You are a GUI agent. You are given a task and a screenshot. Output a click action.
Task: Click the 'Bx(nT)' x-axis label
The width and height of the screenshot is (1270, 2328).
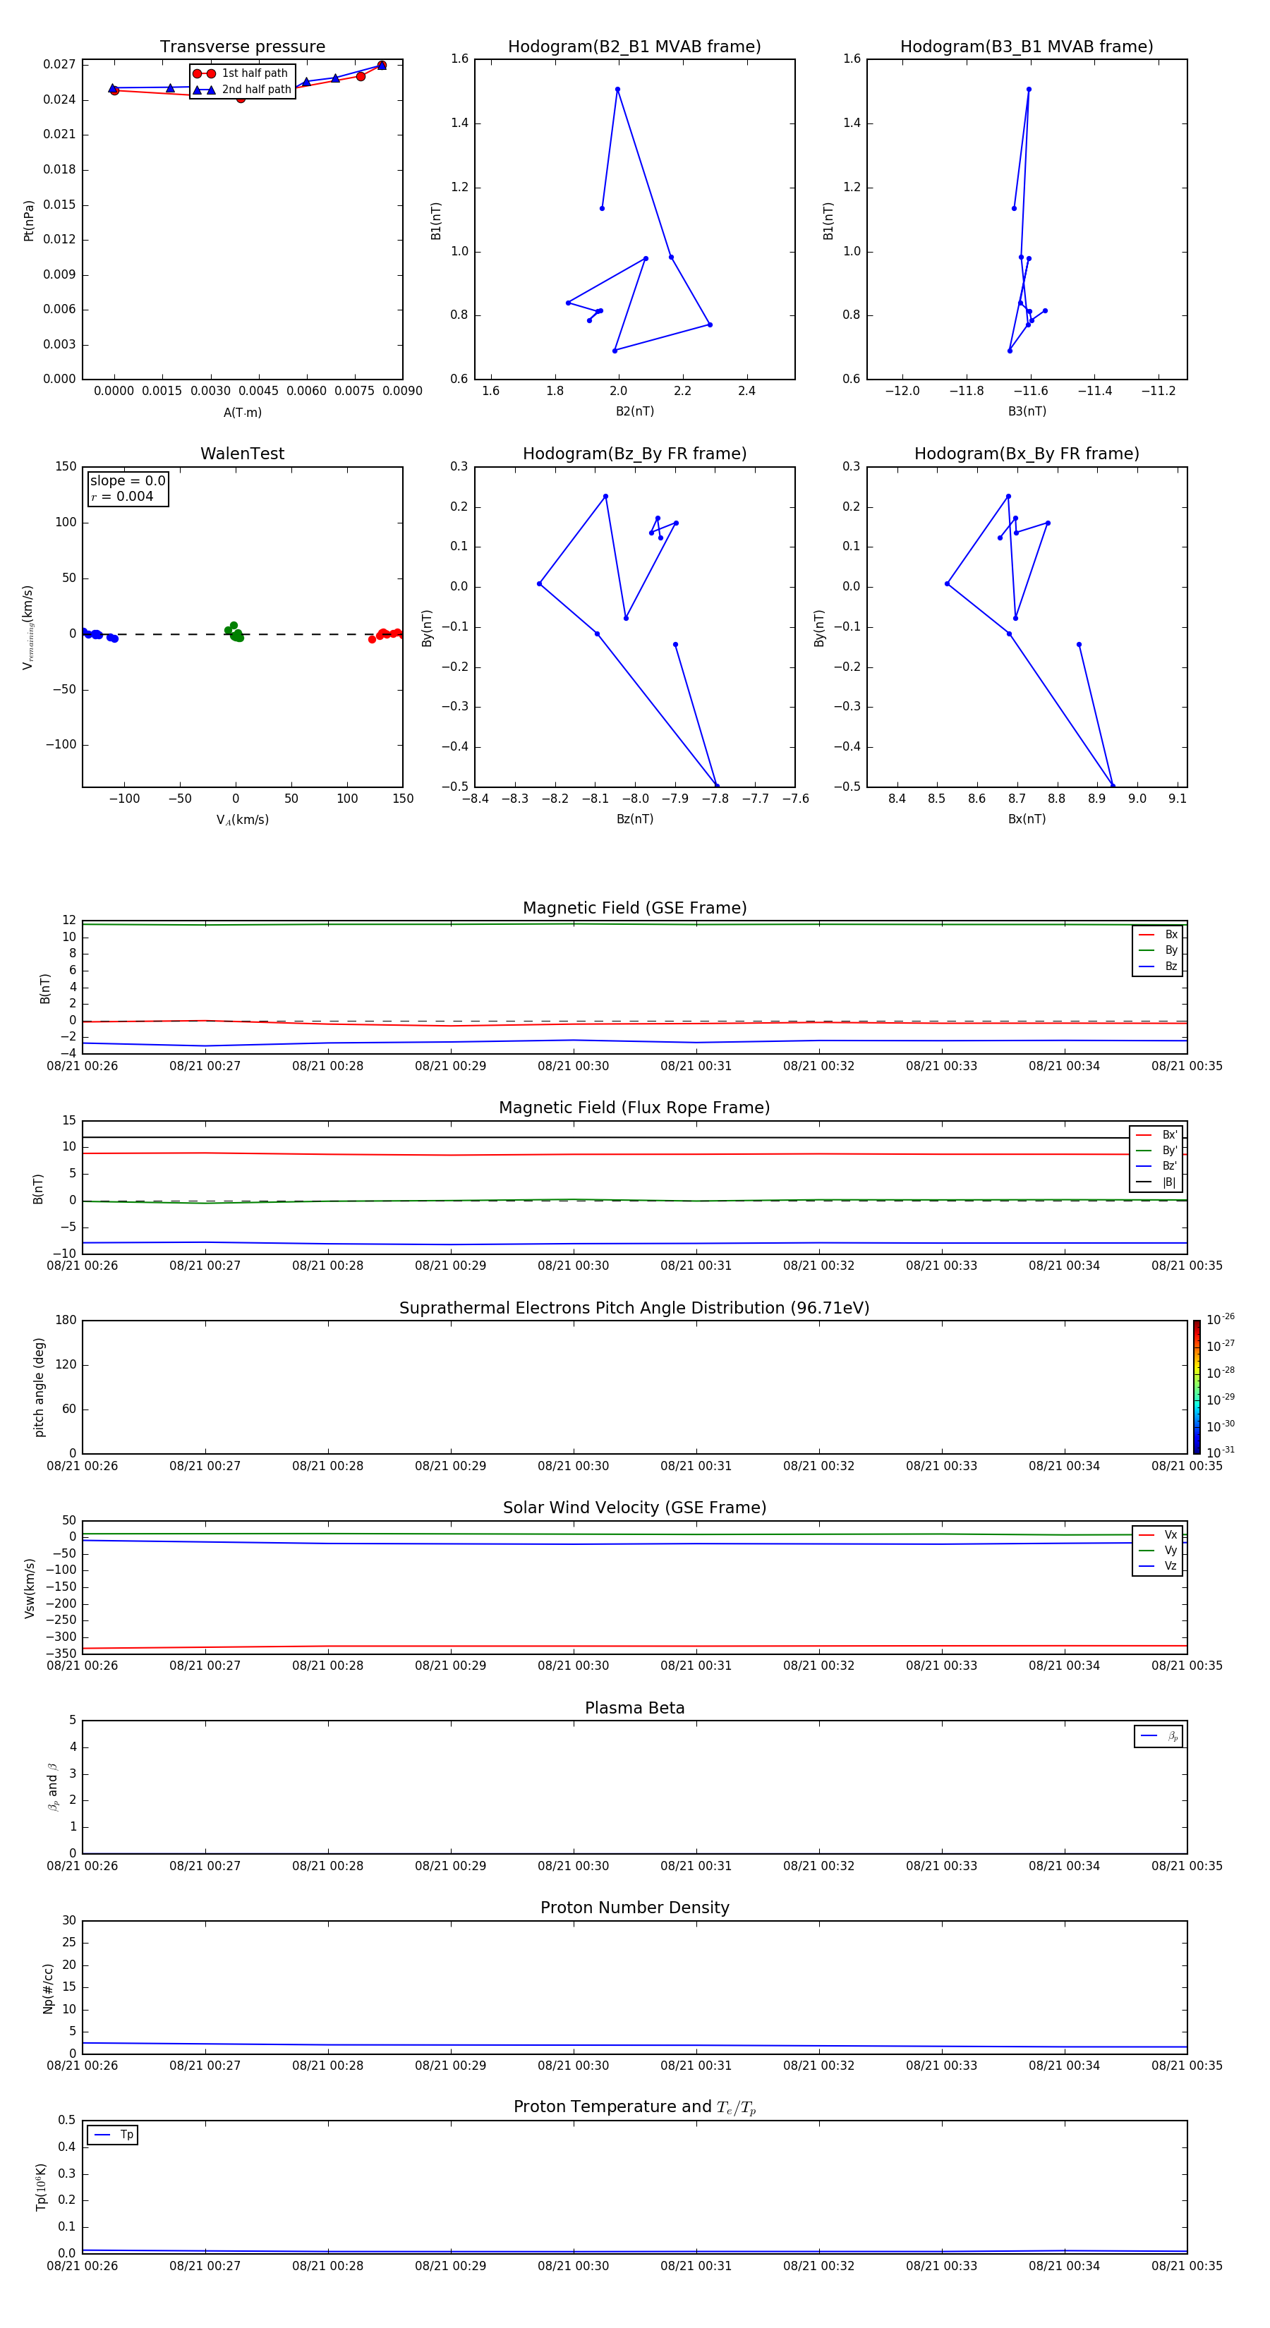coord(1027,819)
